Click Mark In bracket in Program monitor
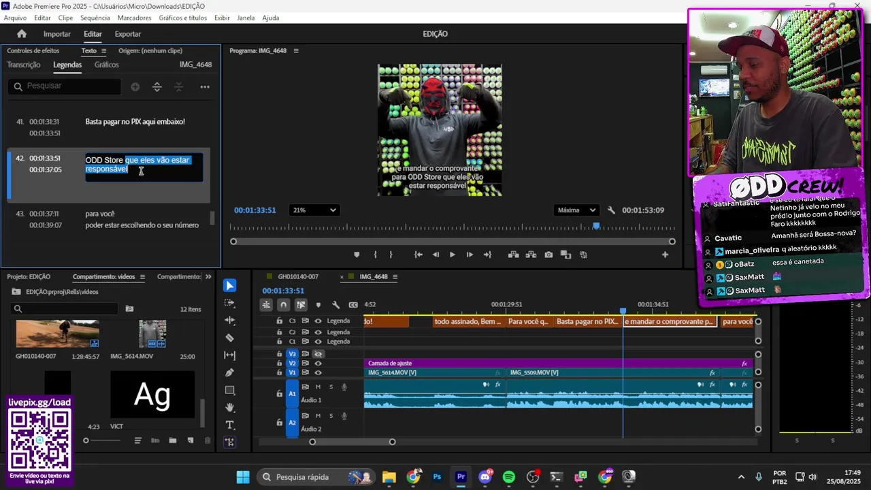Image resolution: width=871 pixels, height=490 pixels. (375, 255)
